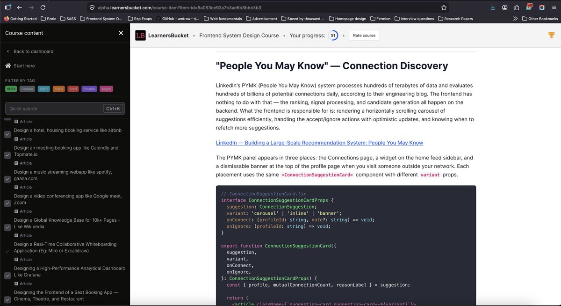Filter lessons by SDE1 tag
The image size is (561, 306).
pos(11,89)
